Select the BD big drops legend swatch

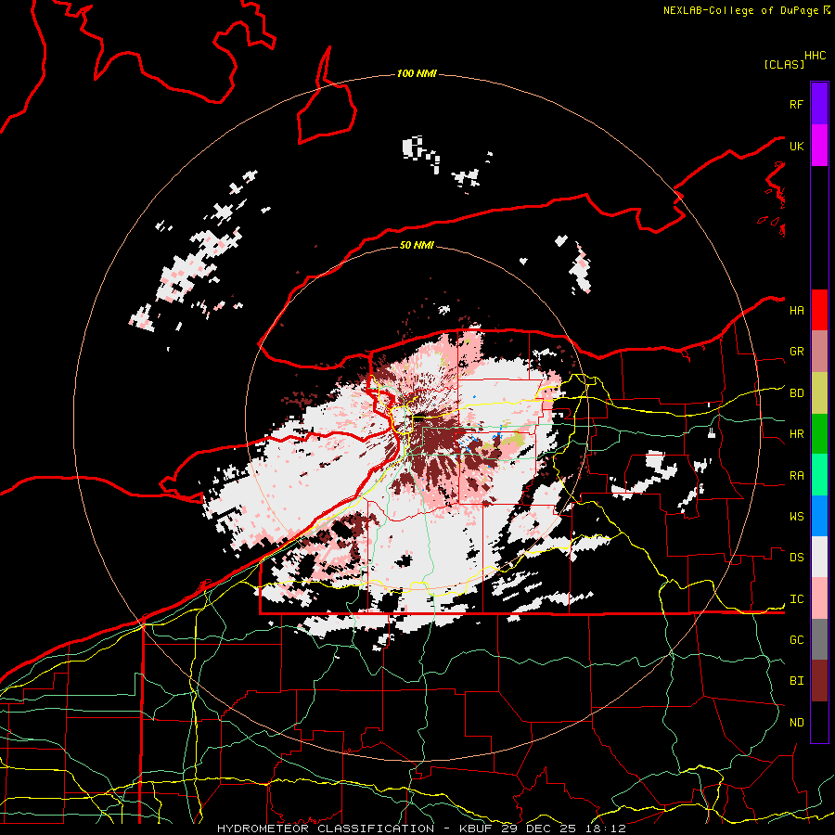(819, 393)
